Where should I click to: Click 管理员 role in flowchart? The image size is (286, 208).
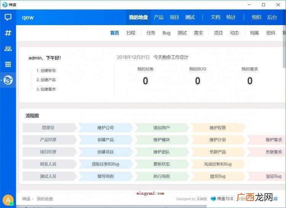point(50,128)
